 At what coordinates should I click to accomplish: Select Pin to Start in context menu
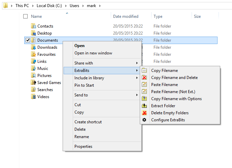(84, 85)
